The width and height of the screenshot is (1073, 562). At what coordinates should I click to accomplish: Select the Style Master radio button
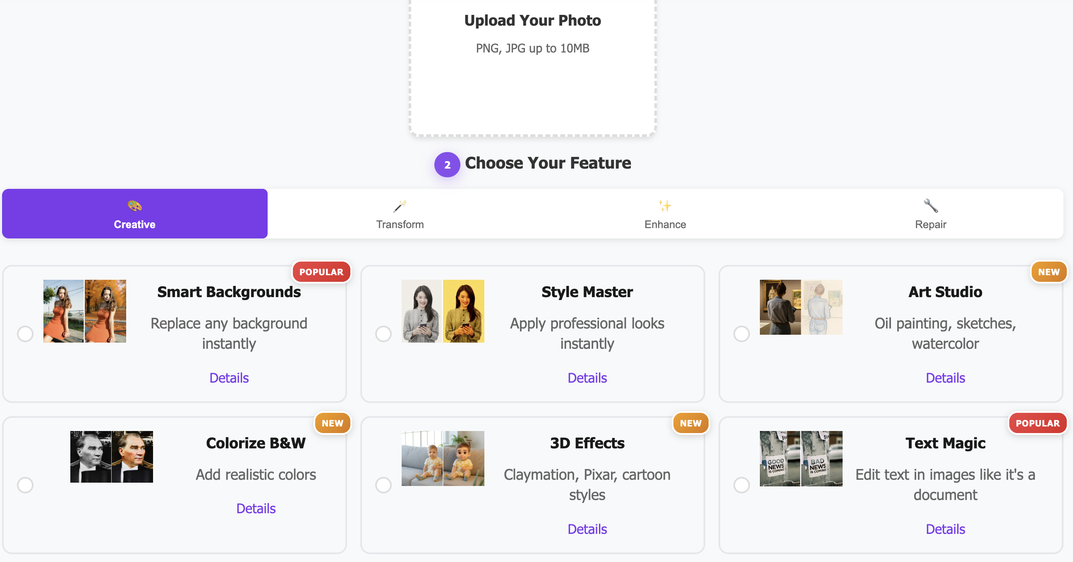[x=383, y=333]
